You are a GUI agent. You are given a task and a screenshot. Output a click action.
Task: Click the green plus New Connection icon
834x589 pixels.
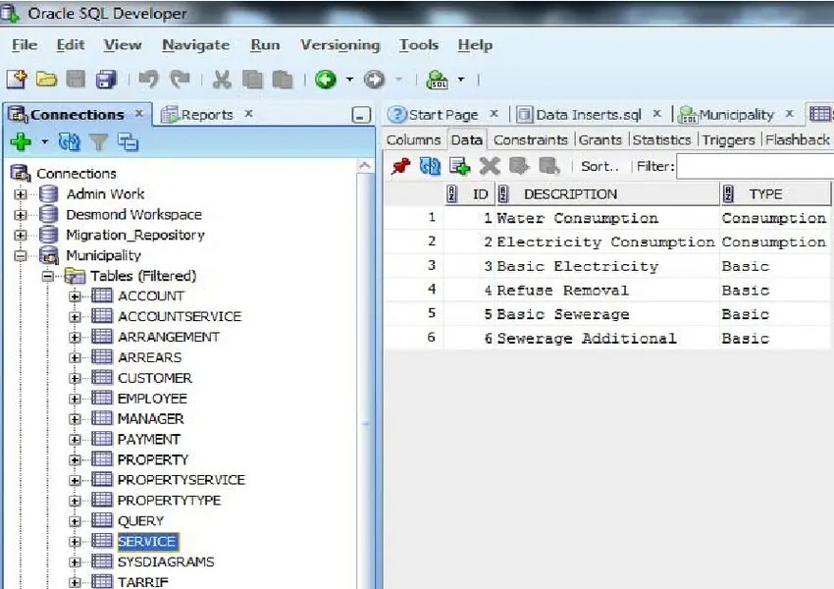point(21,142)
